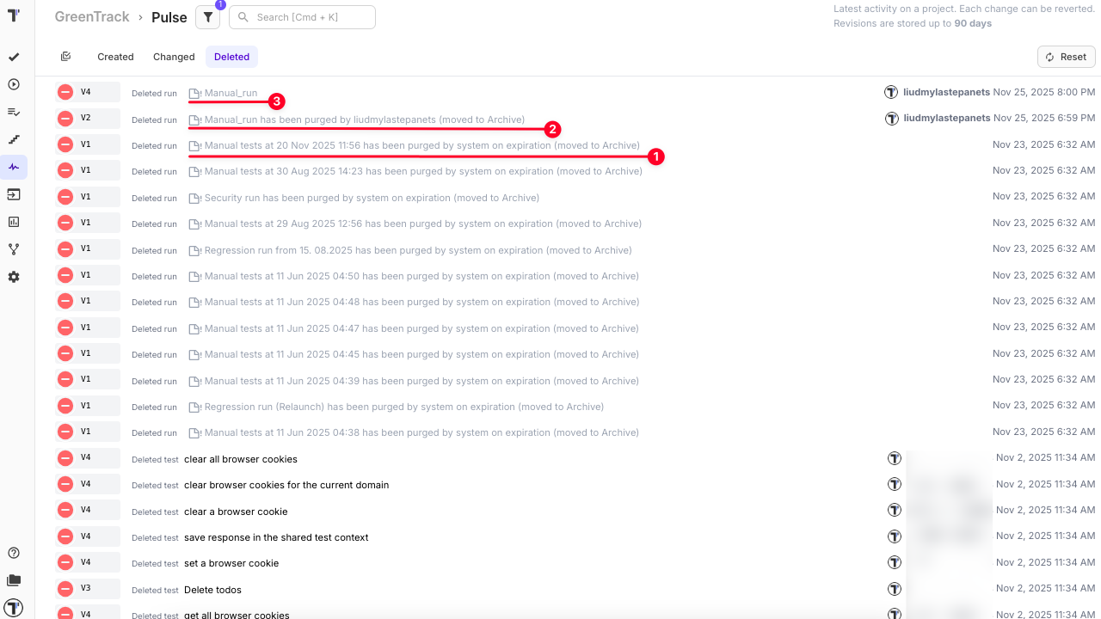Click the Reset button
This screenshot has height=619, width=1101.
tap(1066, 57)
